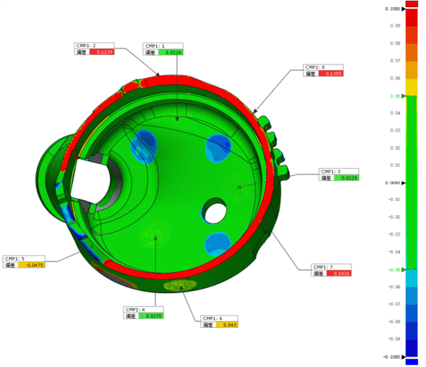This screenshot has width=426, height=367.
Task: Click the red over-range swatch atop scale
Action: point(412,4)
